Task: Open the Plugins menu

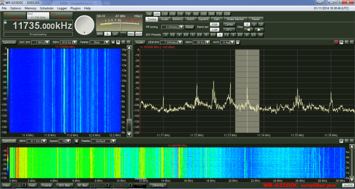Action: tap(76, 9)
